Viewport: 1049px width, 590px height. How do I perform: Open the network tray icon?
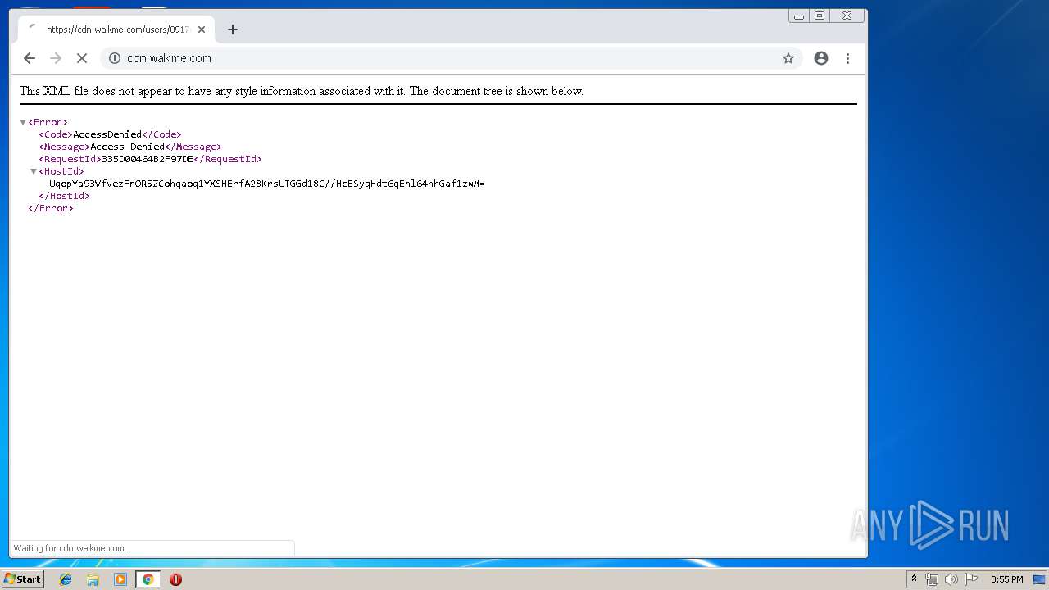coord(932,579)
